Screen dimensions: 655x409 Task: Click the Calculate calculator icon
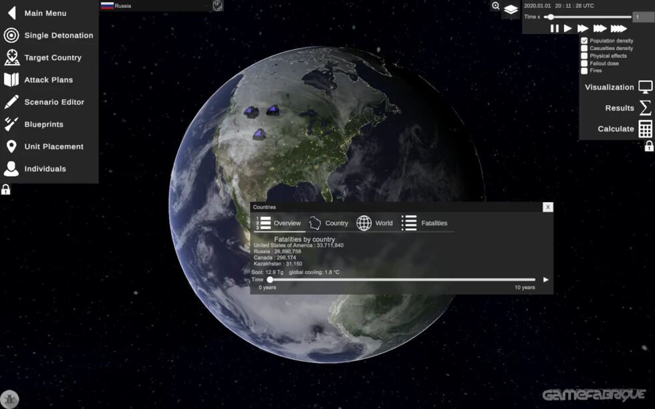[646, 129]
